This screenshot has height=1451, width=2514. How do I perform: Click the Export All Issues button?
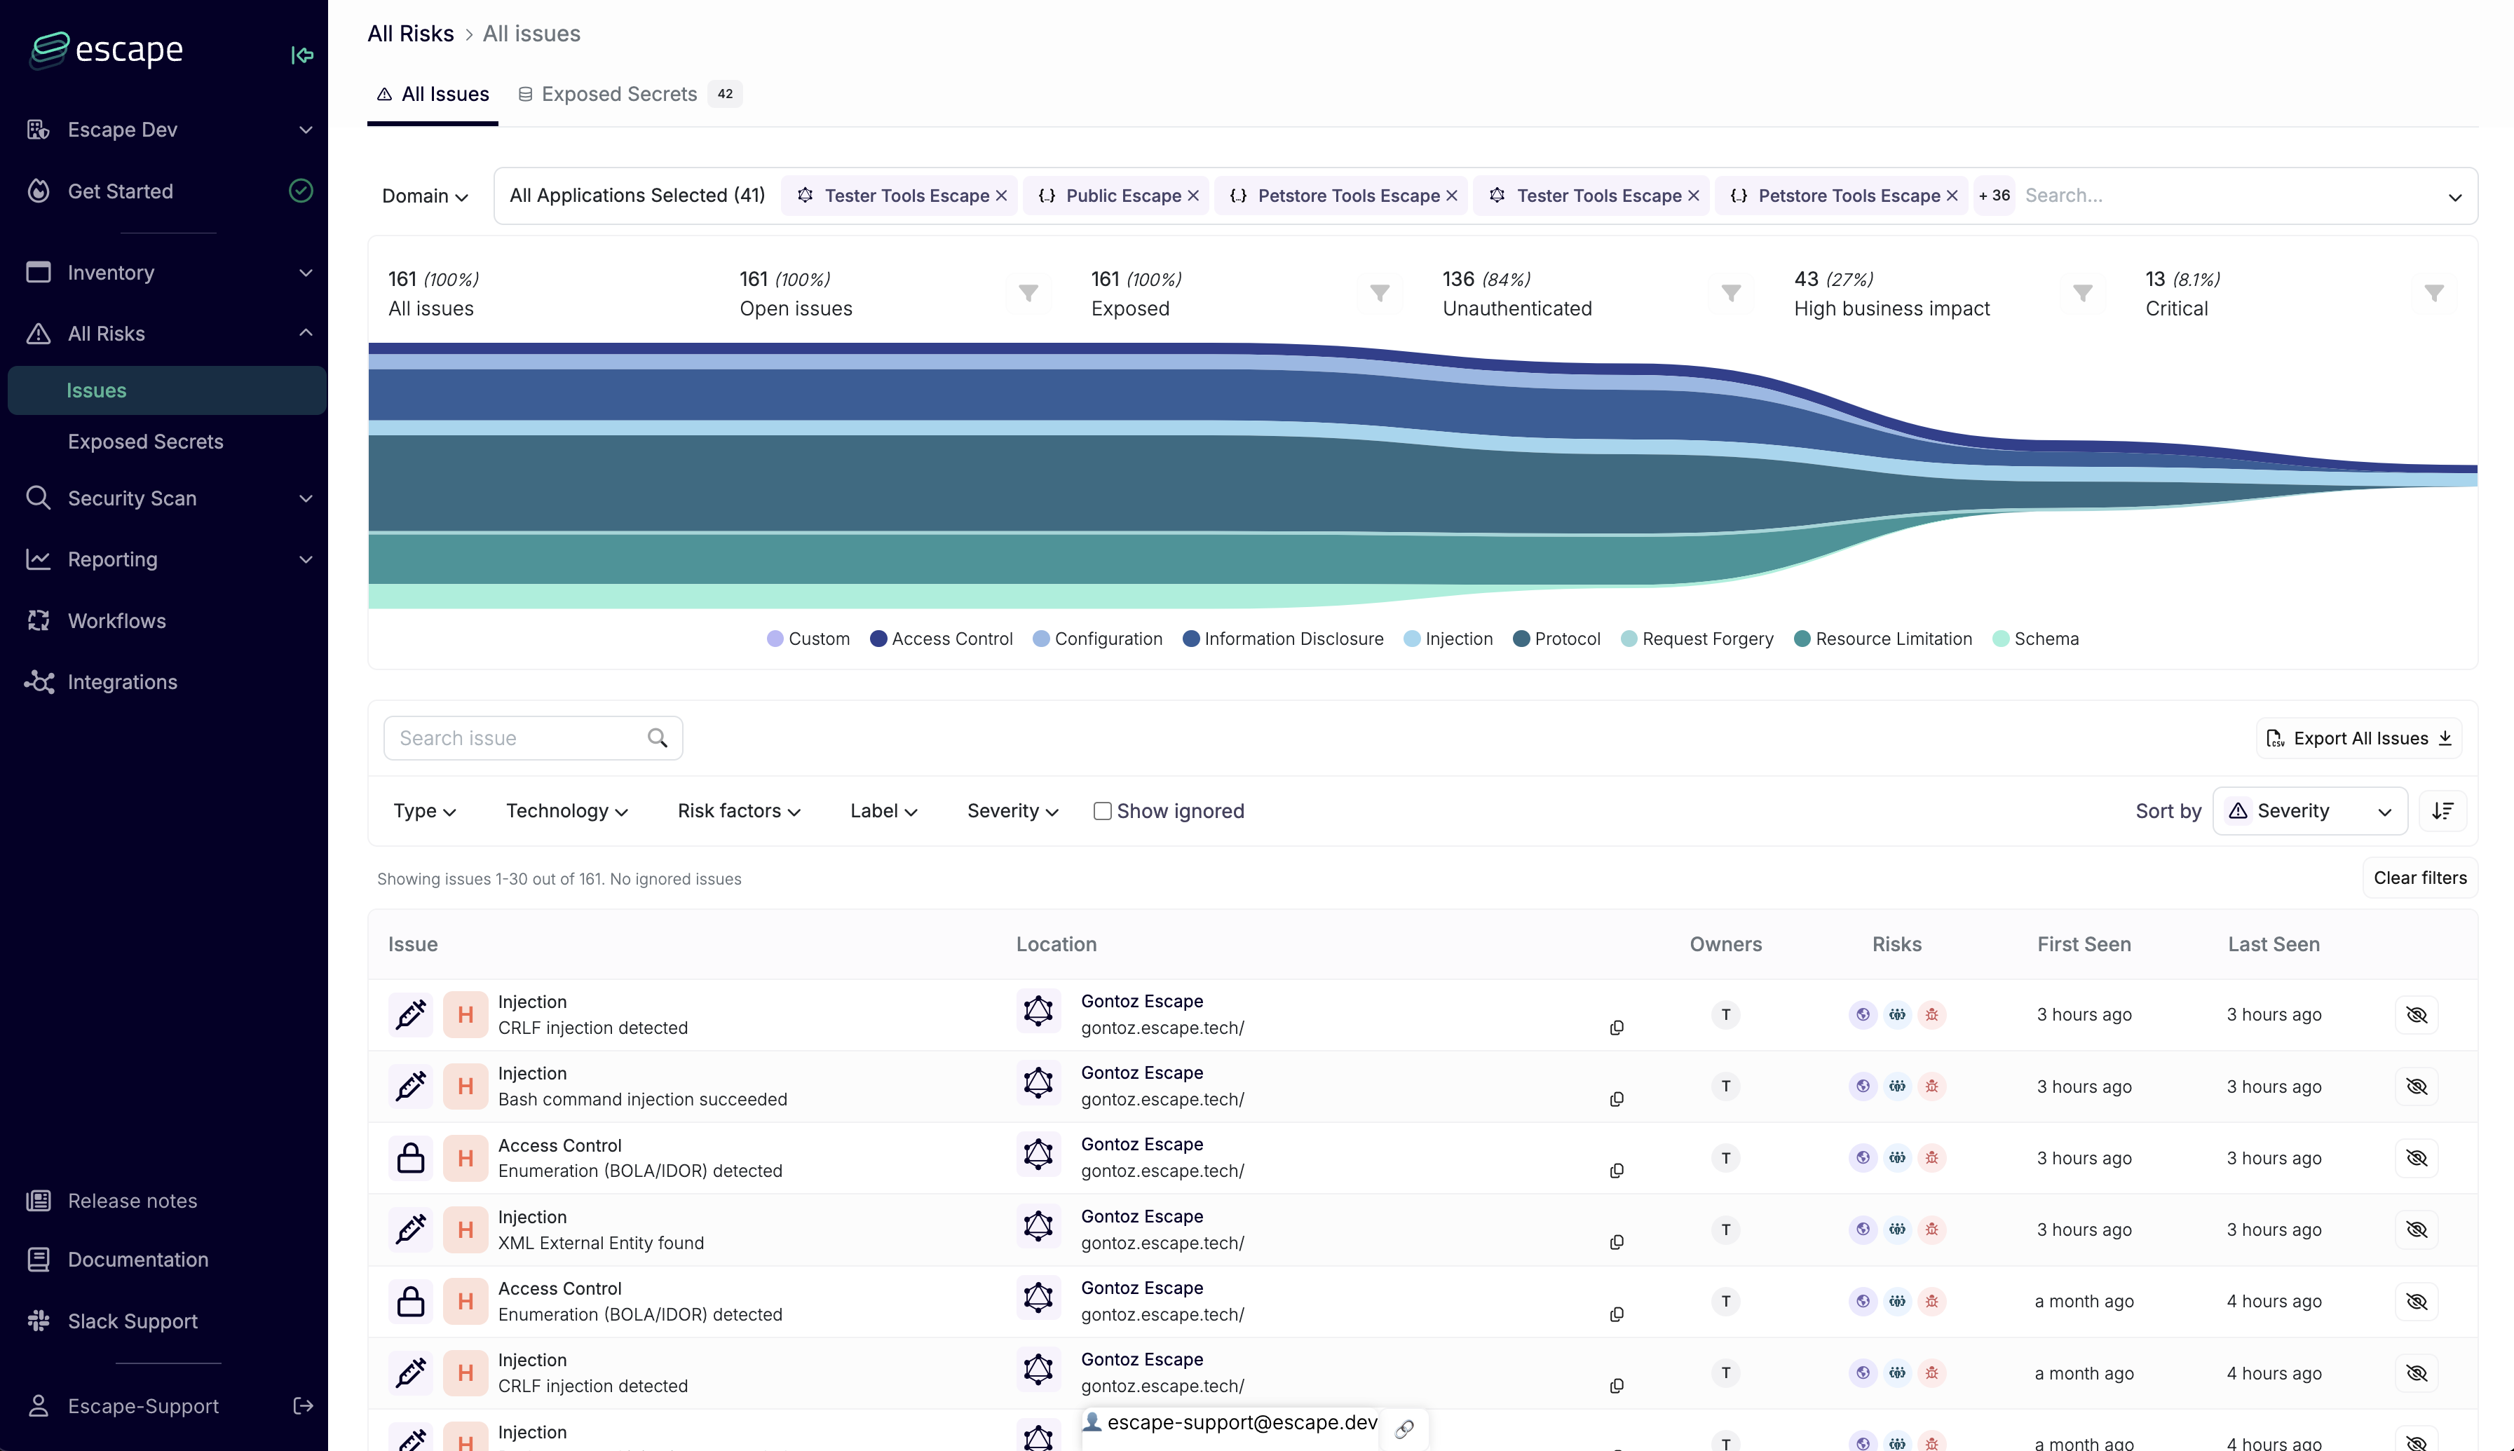(x=2358, y=738)
